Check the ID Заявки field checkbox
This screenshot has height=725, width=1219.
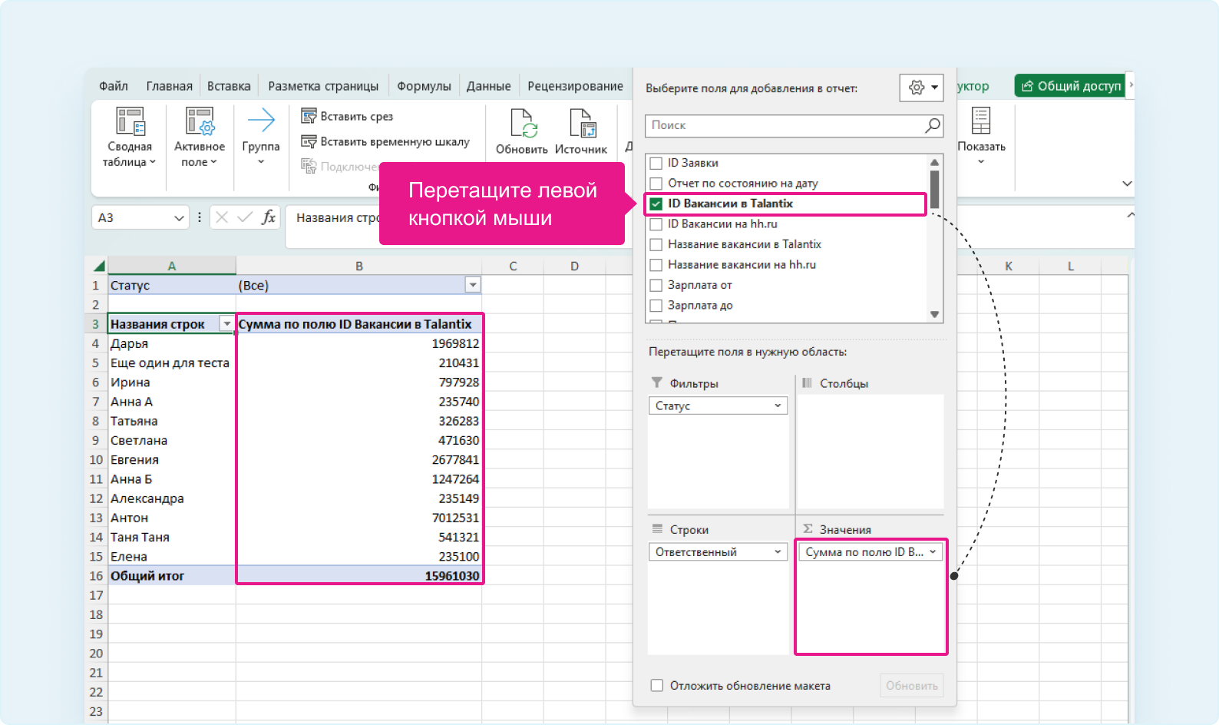[656, 163]
